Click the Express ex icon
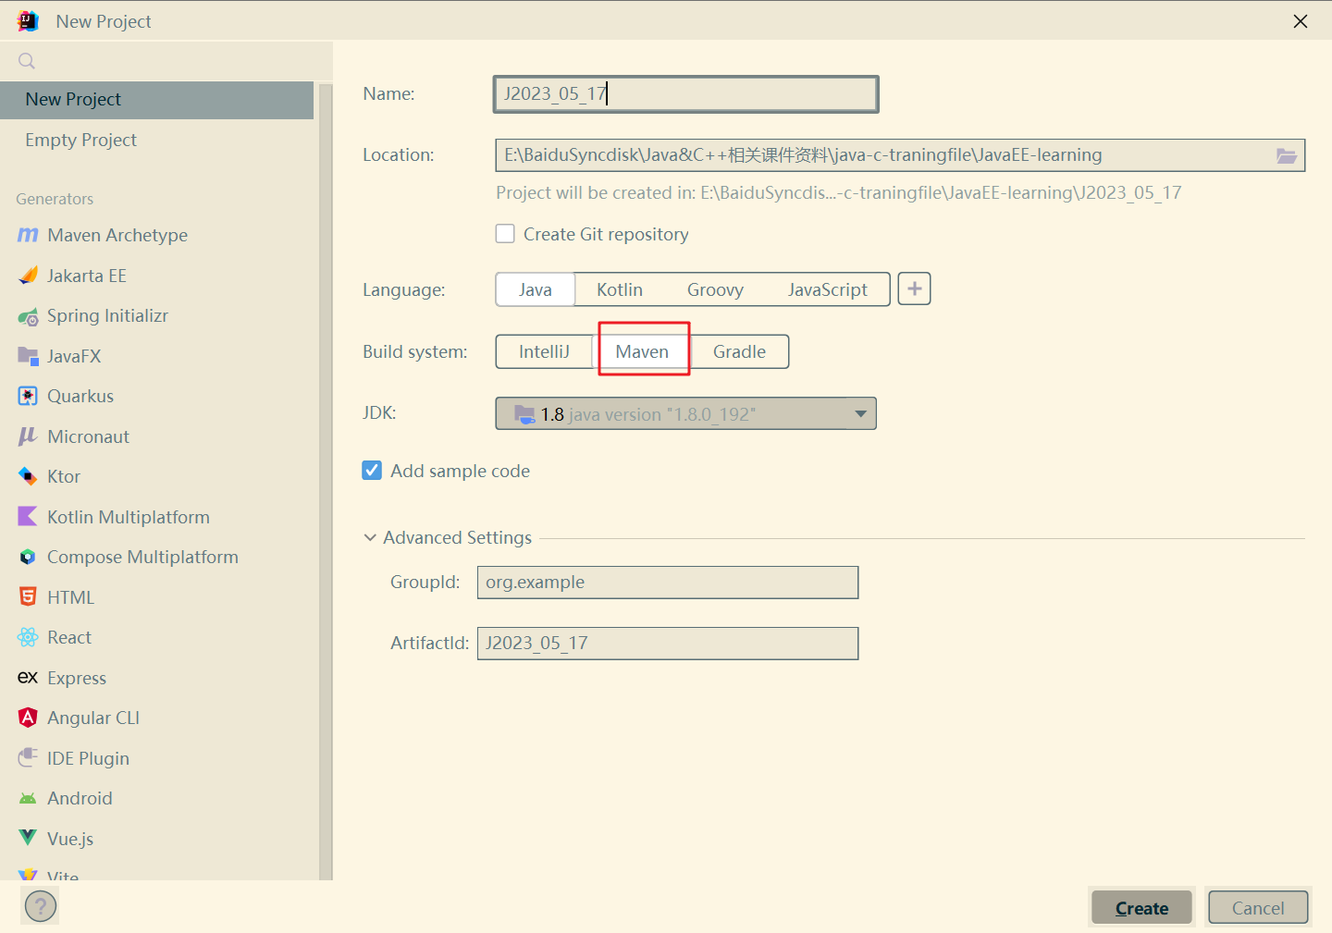The height and width of the screenshot is (933, 1332). [x=28, y=678]
